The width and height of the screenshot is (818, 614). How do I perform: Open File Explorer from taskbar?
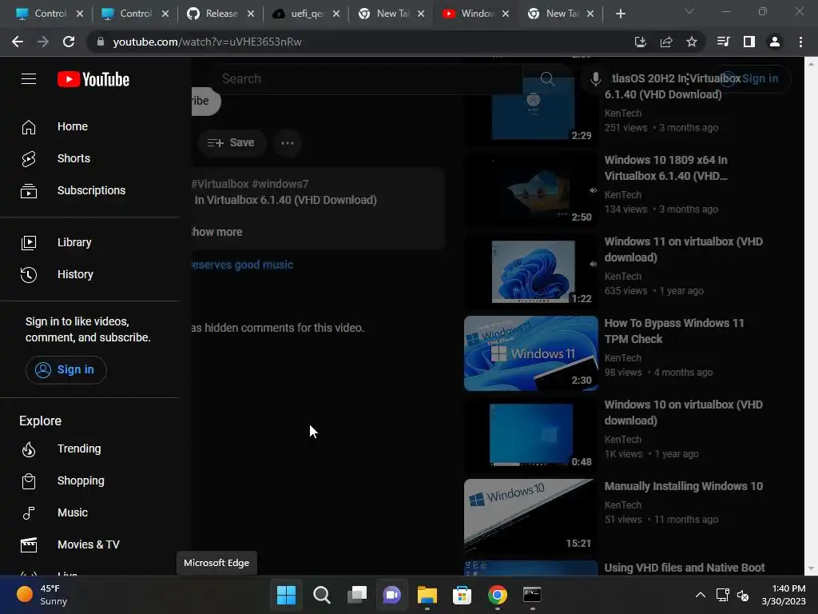click(427, 595)
